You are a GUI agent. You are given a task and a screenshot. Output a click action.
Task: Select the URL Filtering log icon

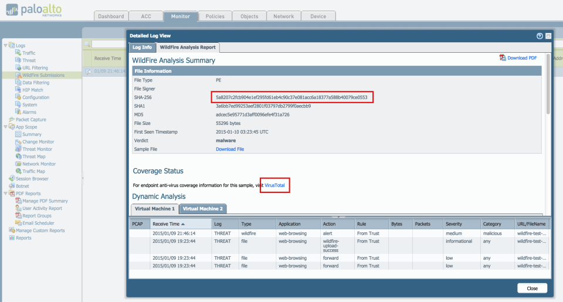[x=18, y=67]
